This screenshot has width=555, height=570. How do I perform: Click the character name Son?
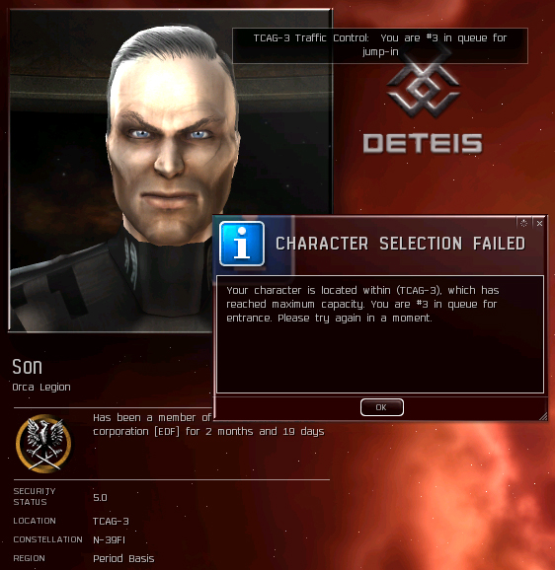[x=28, y=367]
